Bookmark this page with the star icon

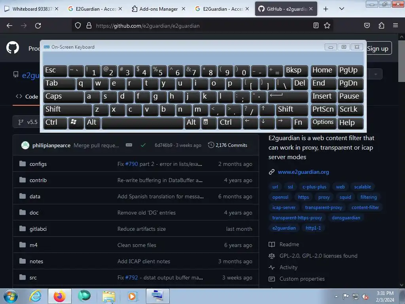(x=327, y=26)
